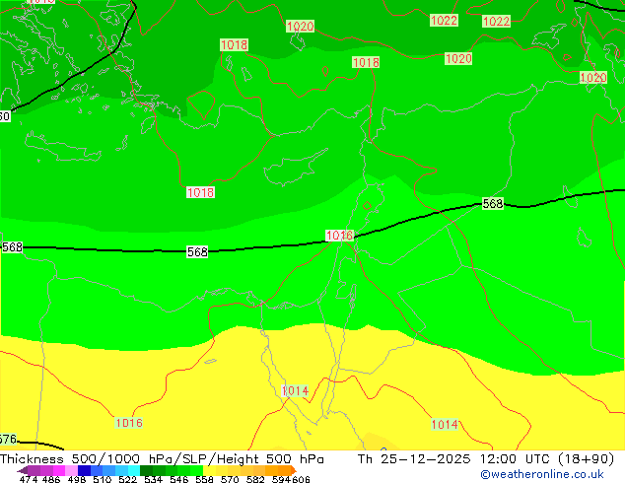Click the leftmost of the two 1022 labels
Screen dimensions: 625x483
click(444, 20)
